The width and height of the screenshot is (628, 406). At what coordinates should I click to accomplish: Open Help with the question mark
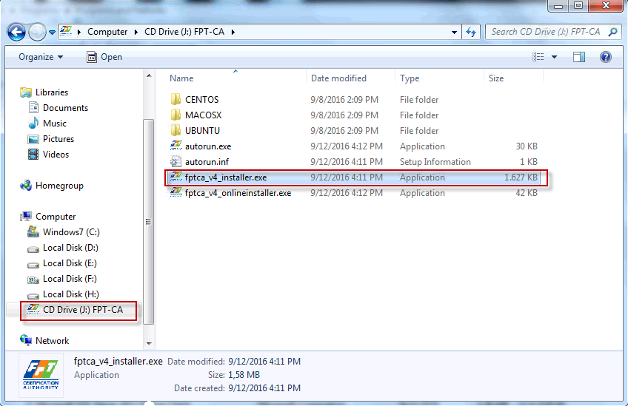pyautogui.click(x=606, y=57)
